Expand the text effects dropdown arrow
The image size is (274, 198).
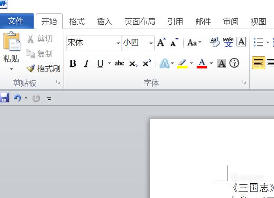point(172,63)
